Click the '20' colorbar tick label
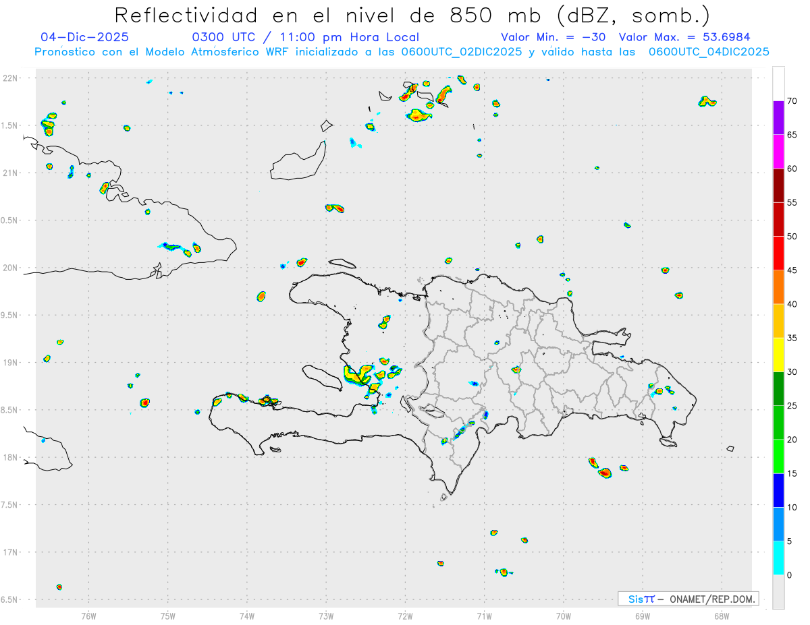Viewport: 810px width, 625px height. (x=792, y=440)
